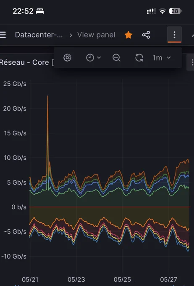
Task: Click the 5 Gb/s axis label
Action: tap(16, 183)
